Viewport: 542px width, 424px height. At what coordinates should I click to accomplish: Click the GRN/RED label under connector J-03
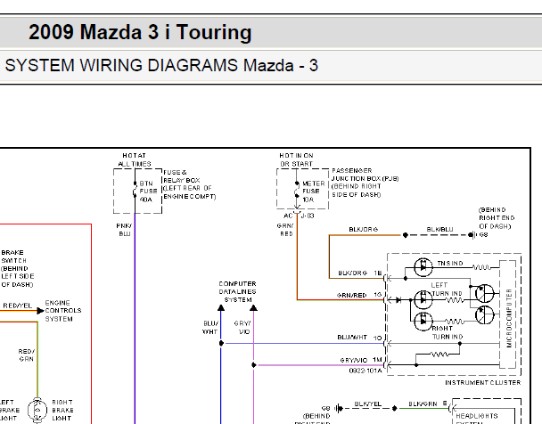pyautogui.click(x=285, y=230)
